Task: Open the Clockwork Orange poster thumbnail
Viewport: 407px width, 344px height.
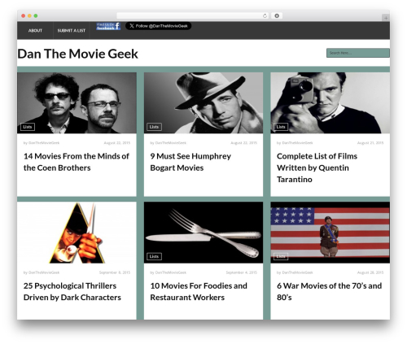Action: click(x=77, y=233)
